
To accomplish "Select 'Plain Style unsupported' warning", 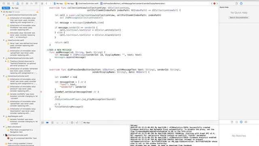I will (x=21, y=131).
